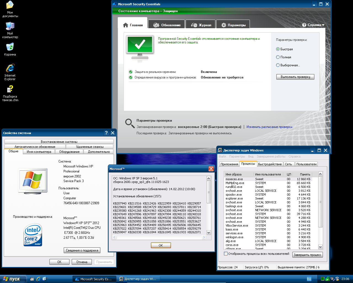Switch to Быстродействие tab in Task Manager

270,164
